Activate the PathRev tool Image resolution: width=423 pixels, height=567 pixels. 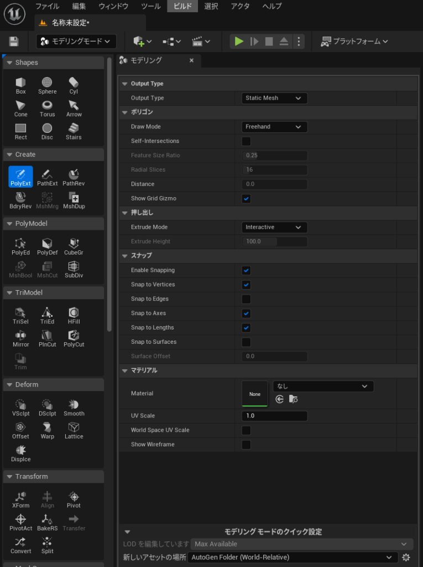pos(74,177)
